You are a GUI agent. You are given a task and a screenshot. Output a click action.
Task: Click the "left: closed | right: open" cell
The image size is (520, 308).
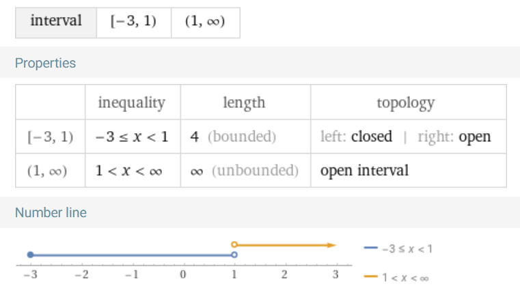406,137
